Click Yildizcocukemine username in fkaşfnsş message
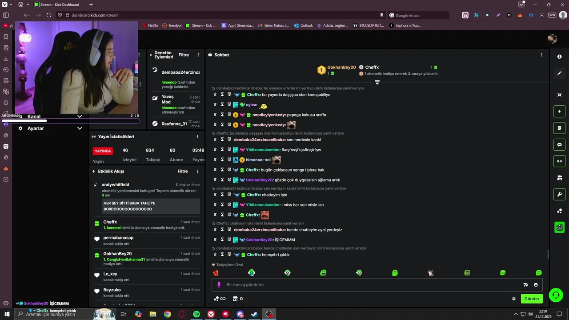This screenshot has width=569, height=320. (263, 150)
